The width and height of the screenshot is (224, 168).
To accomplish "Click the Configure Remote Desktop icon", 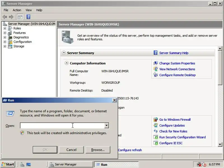I will [156, 75].
